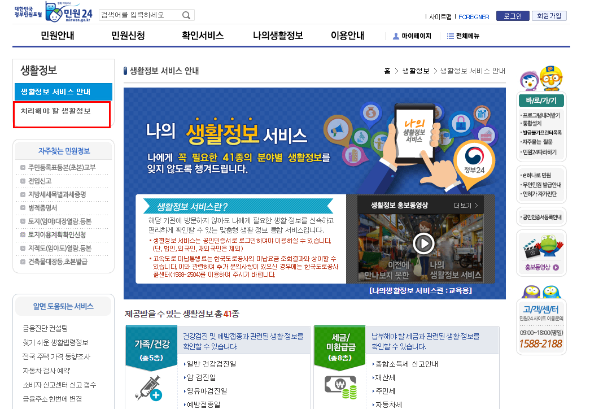Open 자주묻는 질문 link
The image size is (590, 409).
(x=537, y=142)
